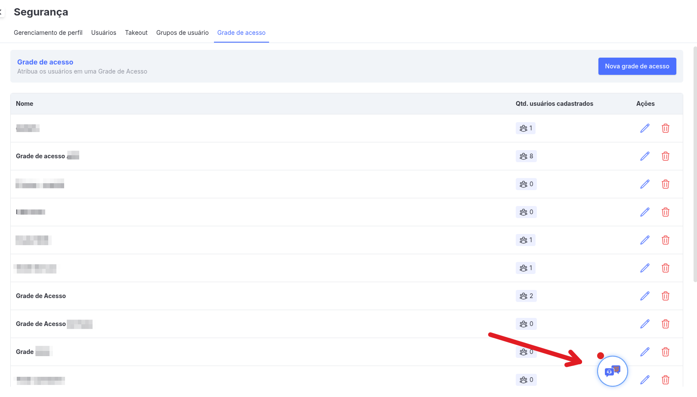The width and height of the screenshot is (697, 397).
Task: Go to Grupos de usuário tab
Action: click(x=182, y=33)
